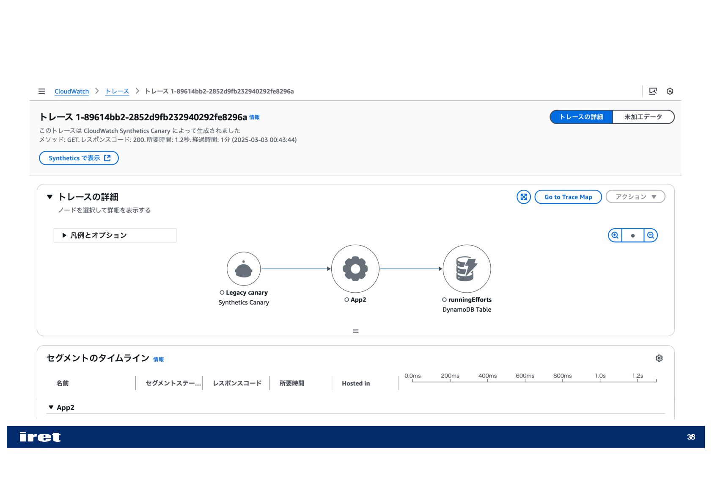Image resolution: width=712 pixels, height=504 pixels.
Task: Switch to 未加工データ tab
Action: (x=643, y=117)
